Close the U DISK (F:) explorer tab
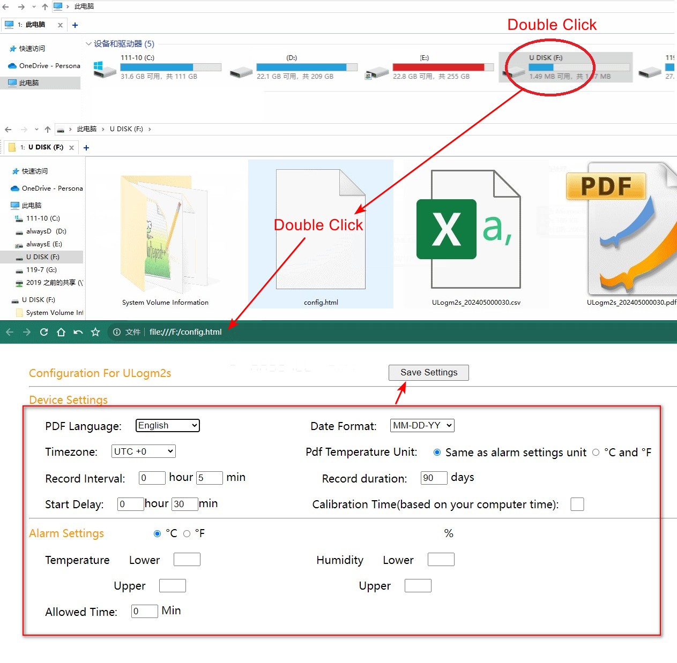 pos(71,148)
